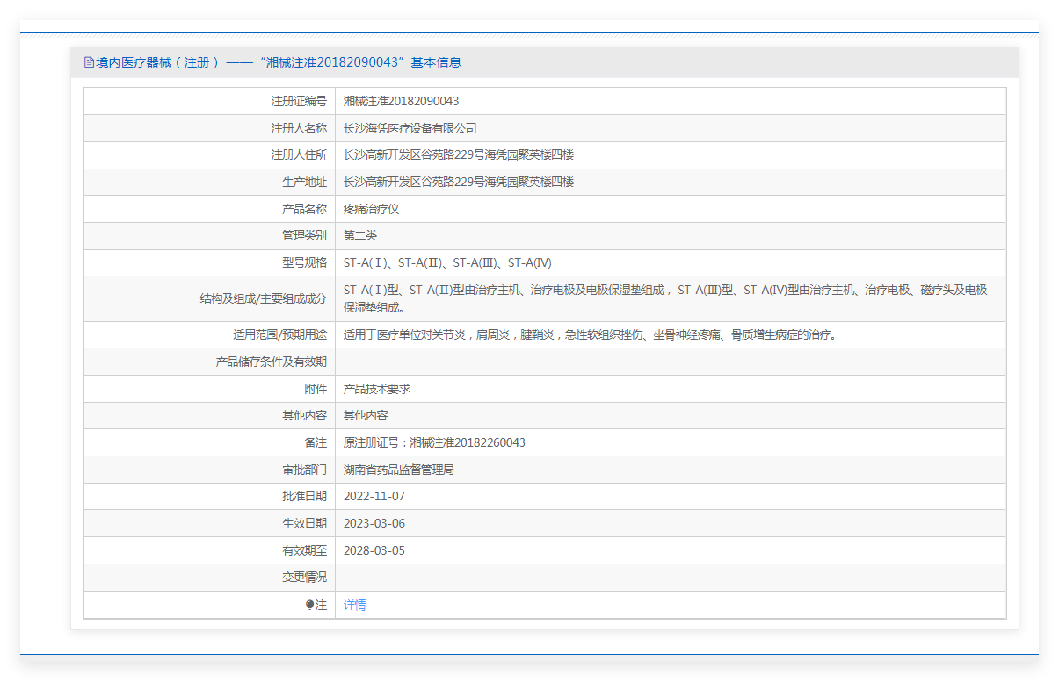Click the 附件 label
The width and height of the screenshot is (1059, 682).
coord(316,389)
